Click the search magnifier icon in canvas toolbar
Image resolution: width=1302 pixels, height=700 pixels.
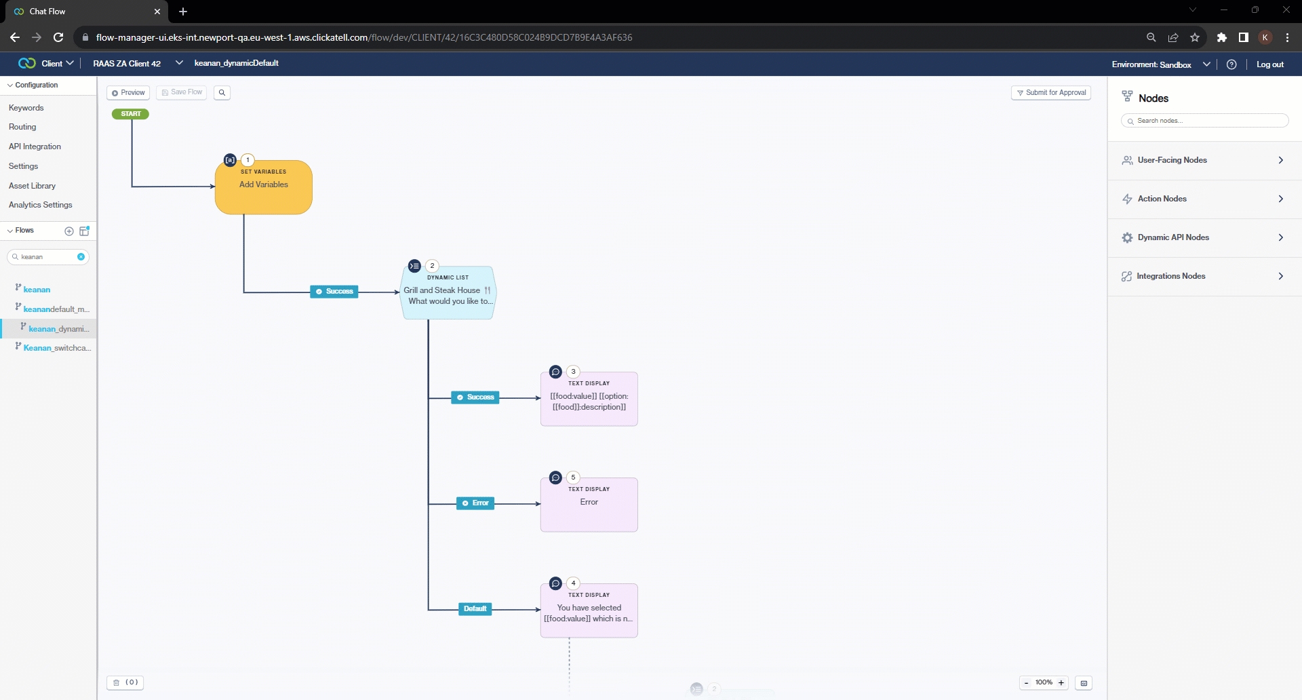[x=222, y=93]
